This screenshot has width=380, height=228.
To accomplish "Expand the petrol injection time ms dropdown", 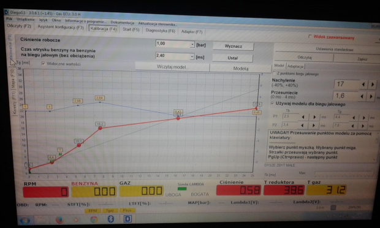I will (x=192, y=56).
